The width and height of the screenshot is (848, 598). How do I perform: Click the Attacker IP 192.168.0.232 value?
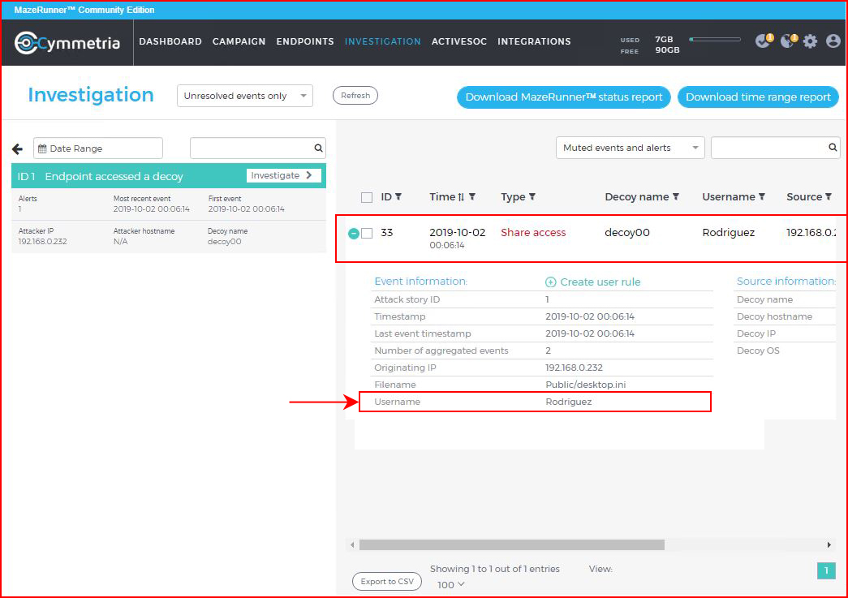[x=43, y=242]
